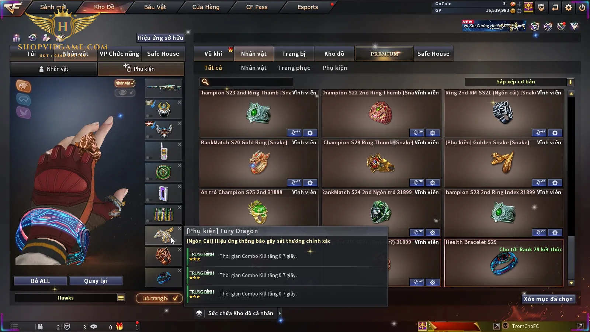The width and height of the screenshot is (590, 332).
Task: Toggle the hidden-eye visibility checkbox
Action: tap(125, 93)
